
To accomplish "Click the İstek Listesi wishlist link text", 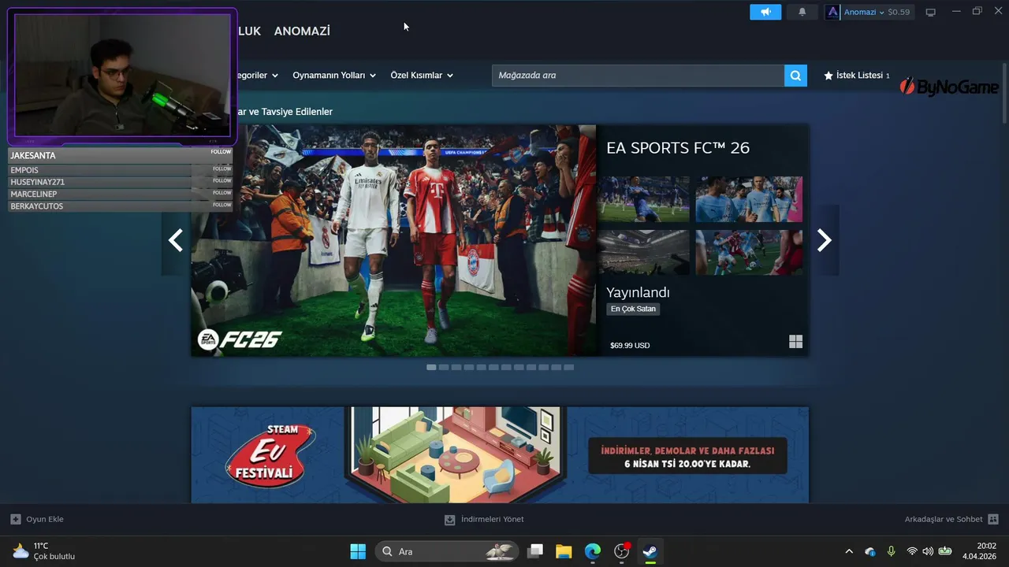I will [x=859, y=76].
